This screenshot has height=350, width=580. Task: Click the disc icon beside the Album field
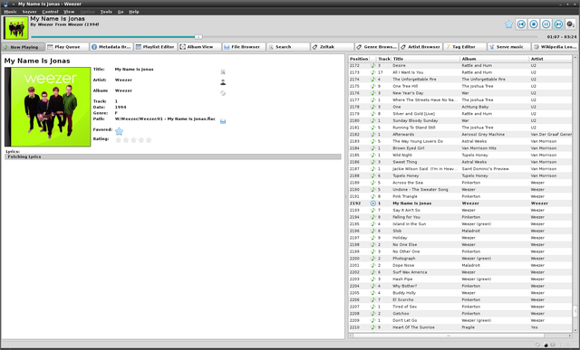click(x=223, y=93)
